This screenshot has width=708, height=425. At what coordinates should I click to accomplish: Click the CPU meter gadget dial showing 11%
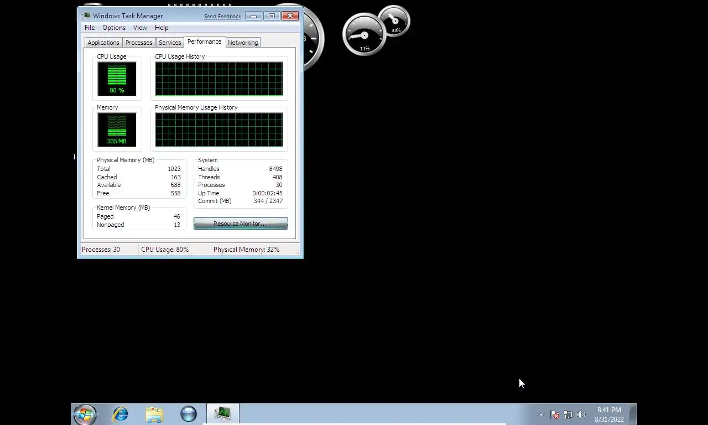click(364, 35)
